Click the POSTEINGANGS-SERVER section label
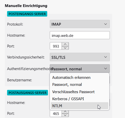The image size is (125, 118). tap(27, 14)
